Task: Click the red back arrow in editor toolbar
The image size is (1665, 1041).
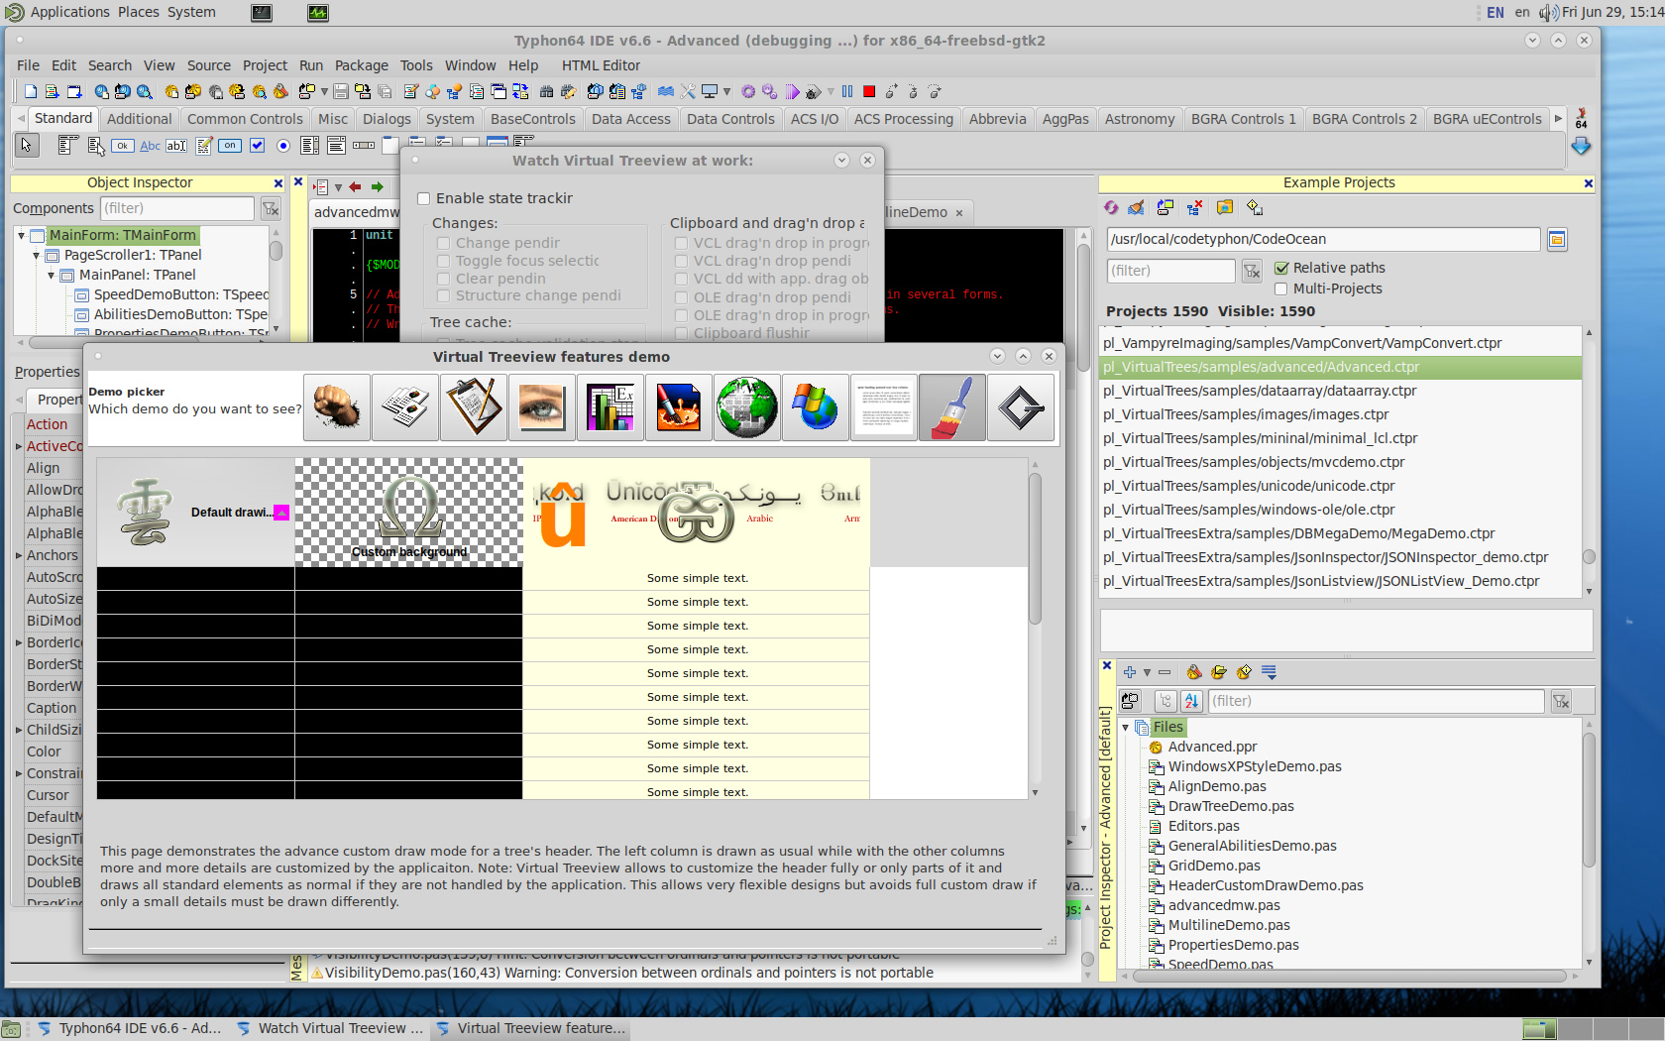Action: tap(355, 186)
